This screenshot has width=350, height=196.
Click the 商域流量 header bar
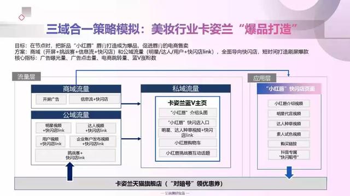click(x=76, y=89)
